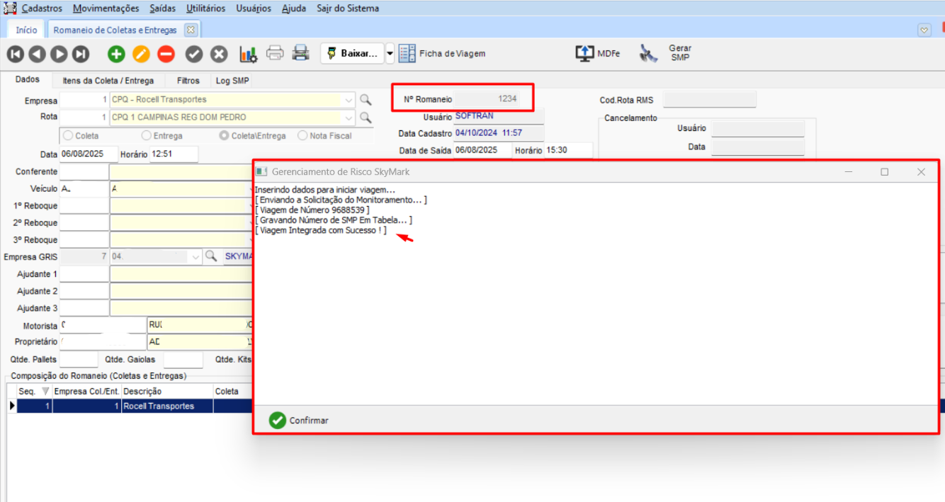The width and height of the screenshot is (945, 502).
Task: Confirm changes with gray checkmark icon
Action: 194,54
